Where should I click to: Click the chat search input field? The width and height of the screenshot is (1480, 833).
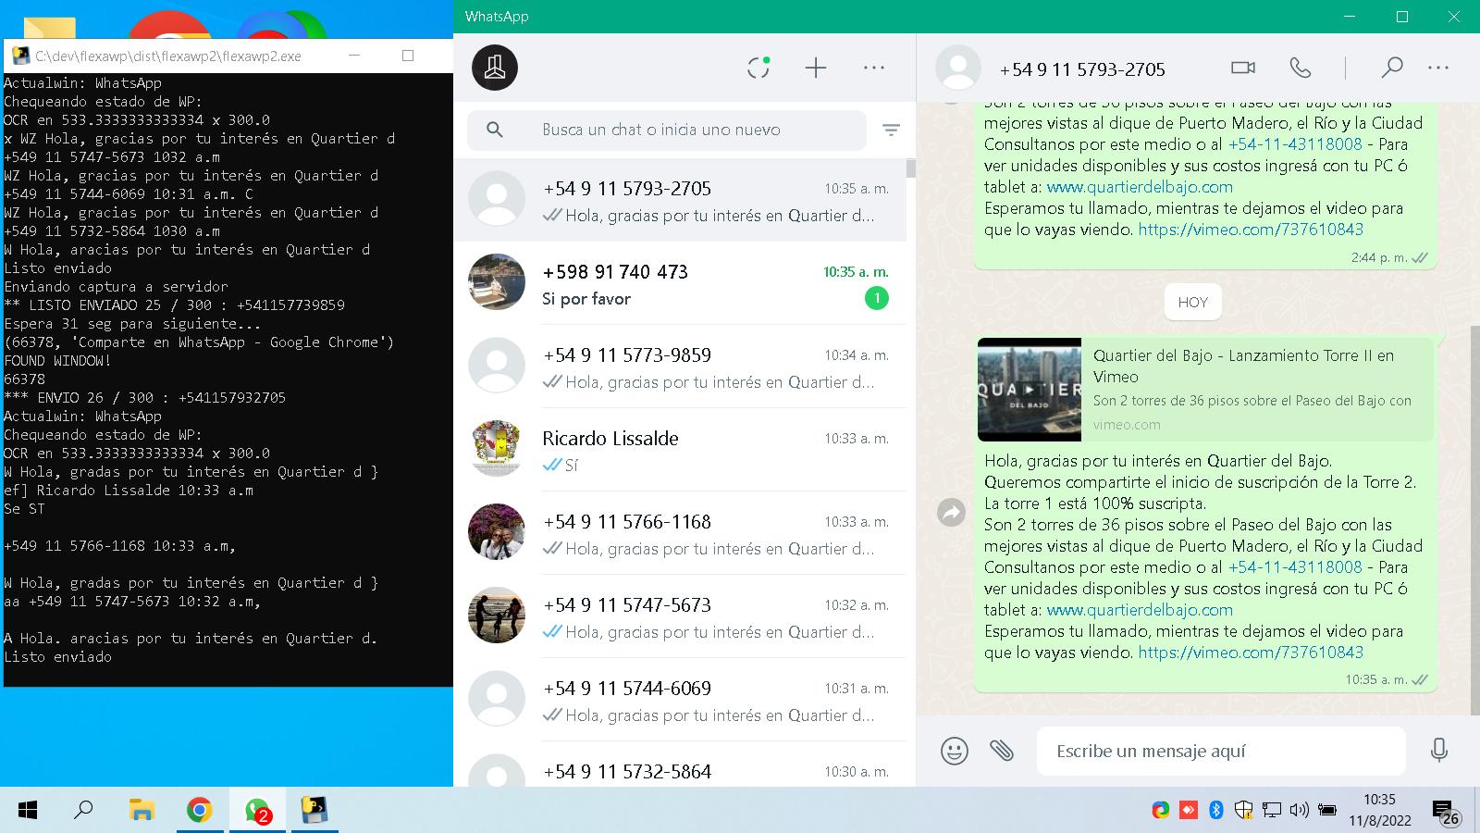(x=666, y=130)
